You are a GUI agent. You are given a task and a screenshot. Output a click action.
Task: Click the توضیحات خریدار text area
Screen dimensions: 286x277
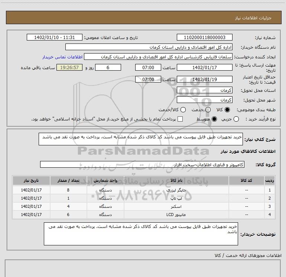141,234
